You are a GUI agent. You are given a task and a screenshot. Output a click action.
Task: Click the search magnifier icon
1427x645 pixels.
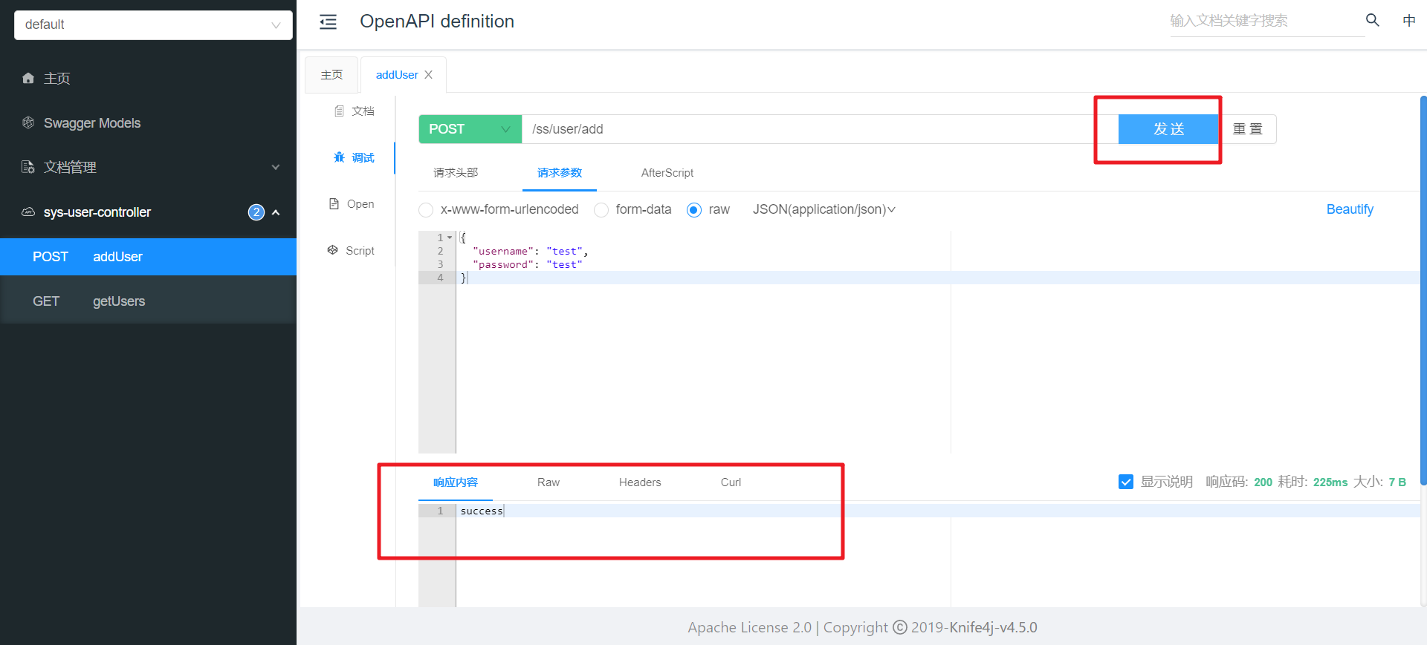1373,20
